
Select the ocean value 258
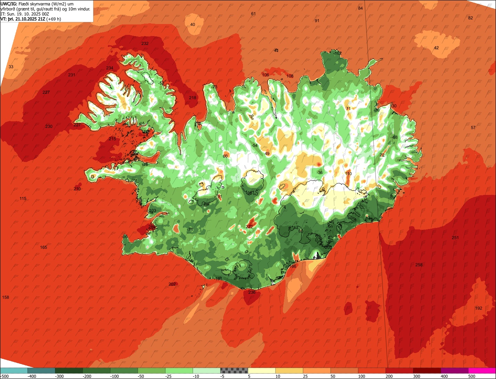click(x=419, y=265)
